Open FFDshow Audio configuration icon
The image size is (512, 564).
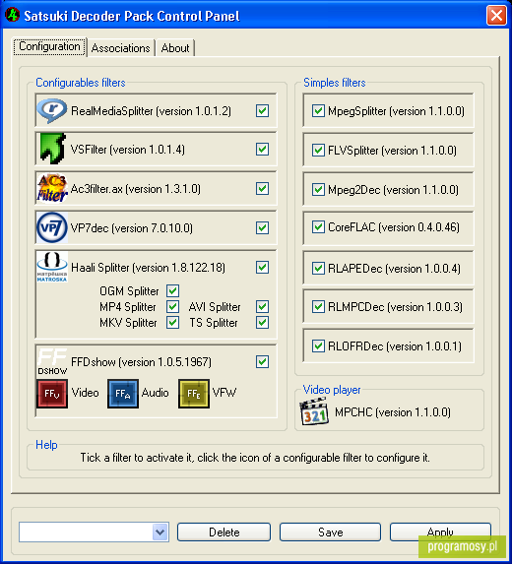pyautogui.click(x=123, y=394)
